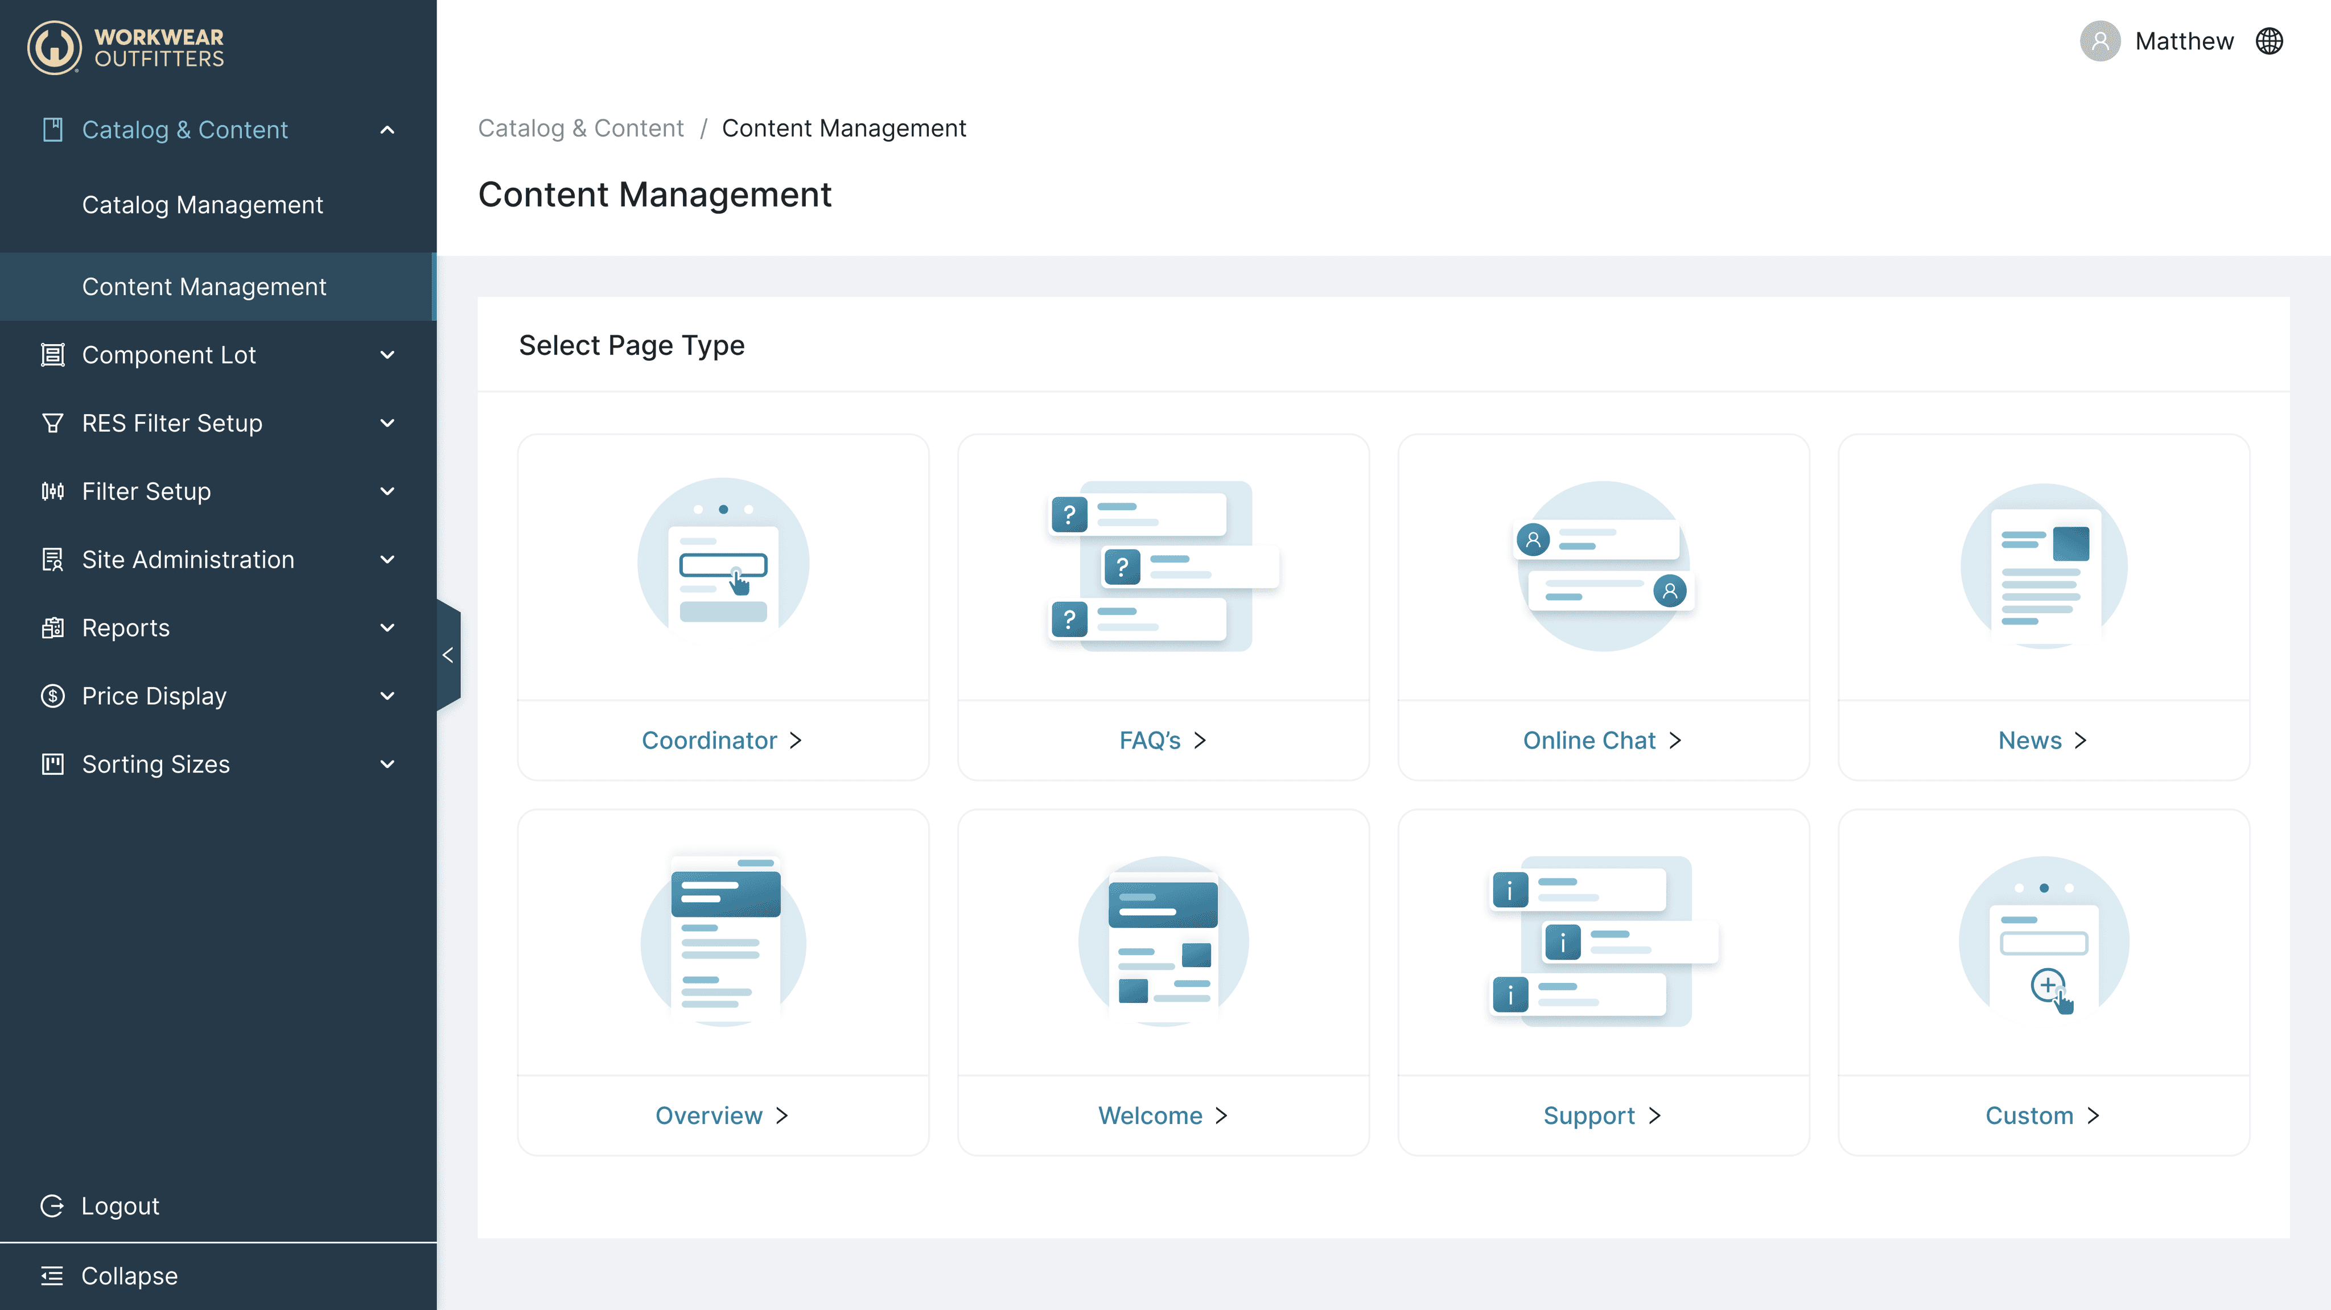Collapse the Catalog & Content section chevron
Image resolution: width=2331 pixels, height=1310 pixels.
pos(388,130)
